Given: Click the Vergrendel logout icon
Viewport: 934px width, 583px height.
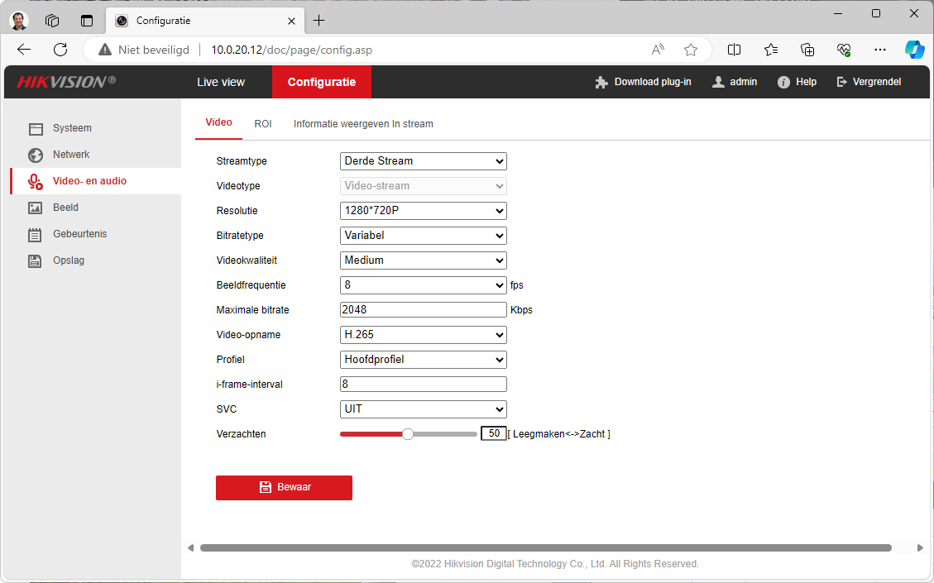Looking at the screenshot, I should (842, 83).
